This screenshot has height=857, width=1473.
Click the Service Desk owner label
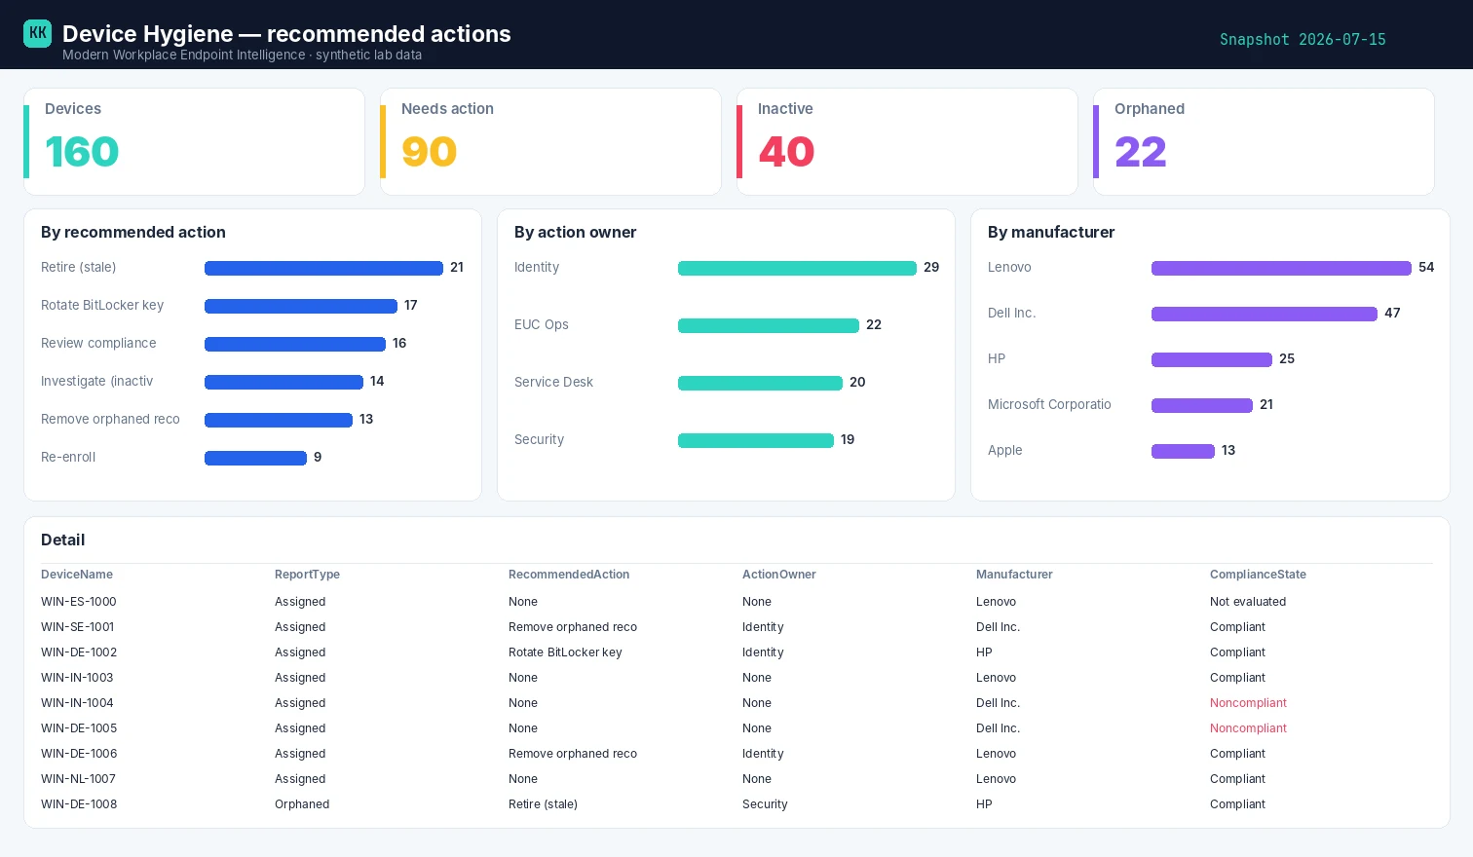click(x=553, y=382)
